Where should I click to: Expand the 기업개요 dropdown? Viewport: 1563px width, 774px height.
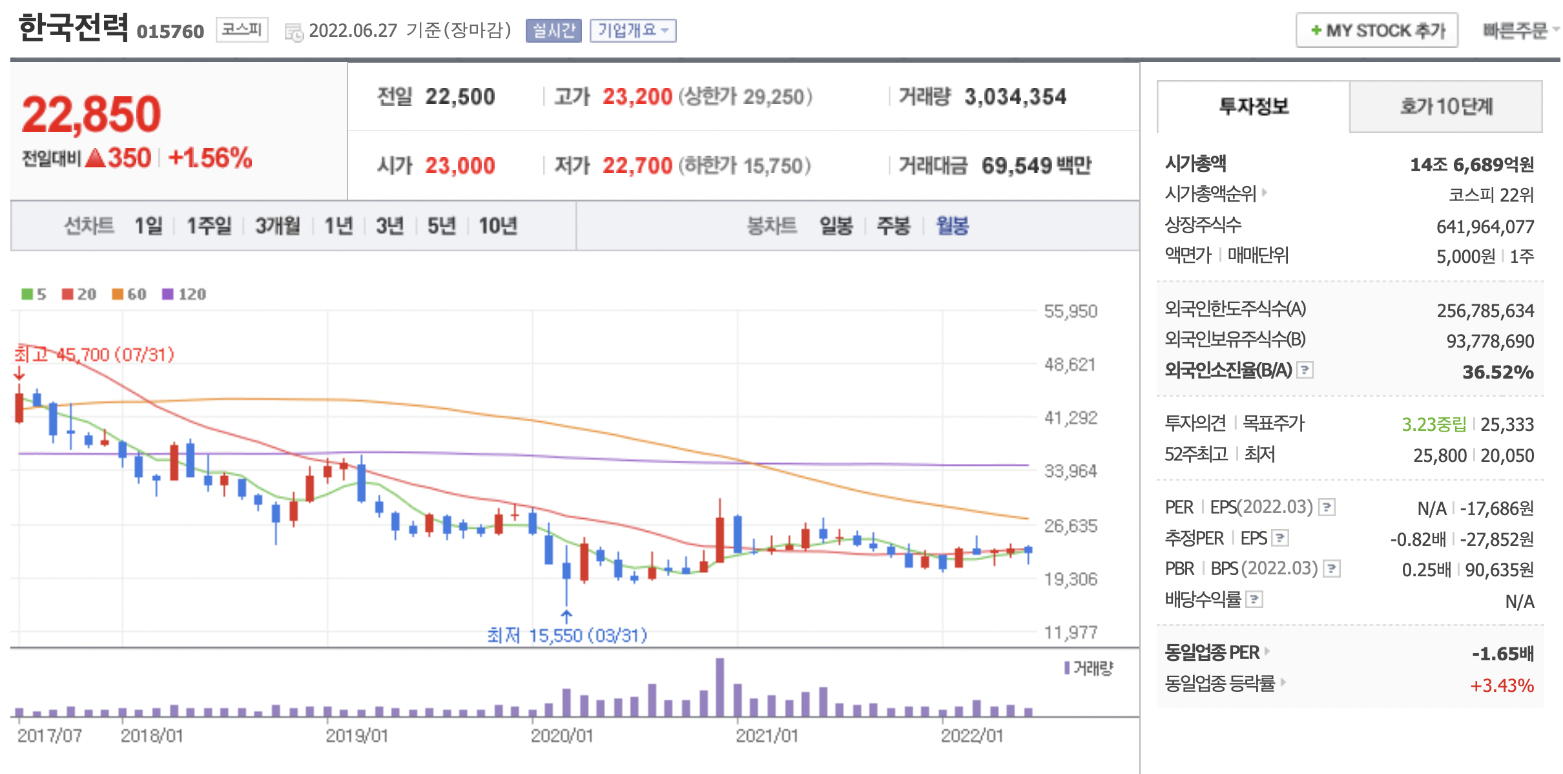click(633, 30)
